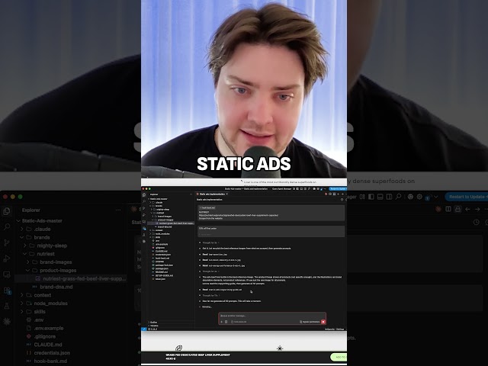
Task: Expand Timeline section in small window sidebar
Action: point(153,326)
